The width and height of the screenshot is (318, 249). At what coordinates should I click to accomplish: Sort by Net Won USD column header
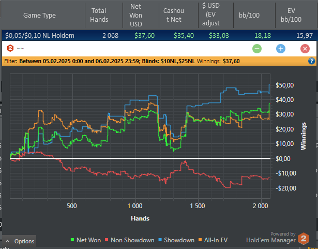point(135,15)
